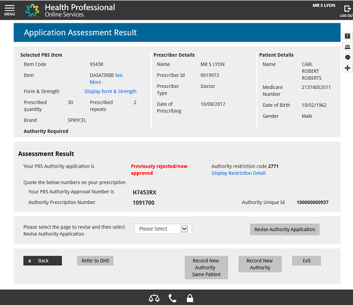This screenshot has height=305, width=353.
Task: Open the Please Select page dropdown
Action: [163, 229]
